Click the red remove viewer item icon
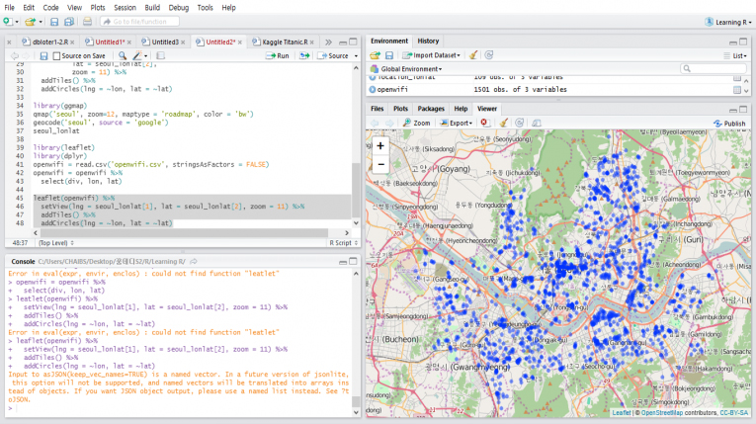756x424 pixels. tap(484, 124)
